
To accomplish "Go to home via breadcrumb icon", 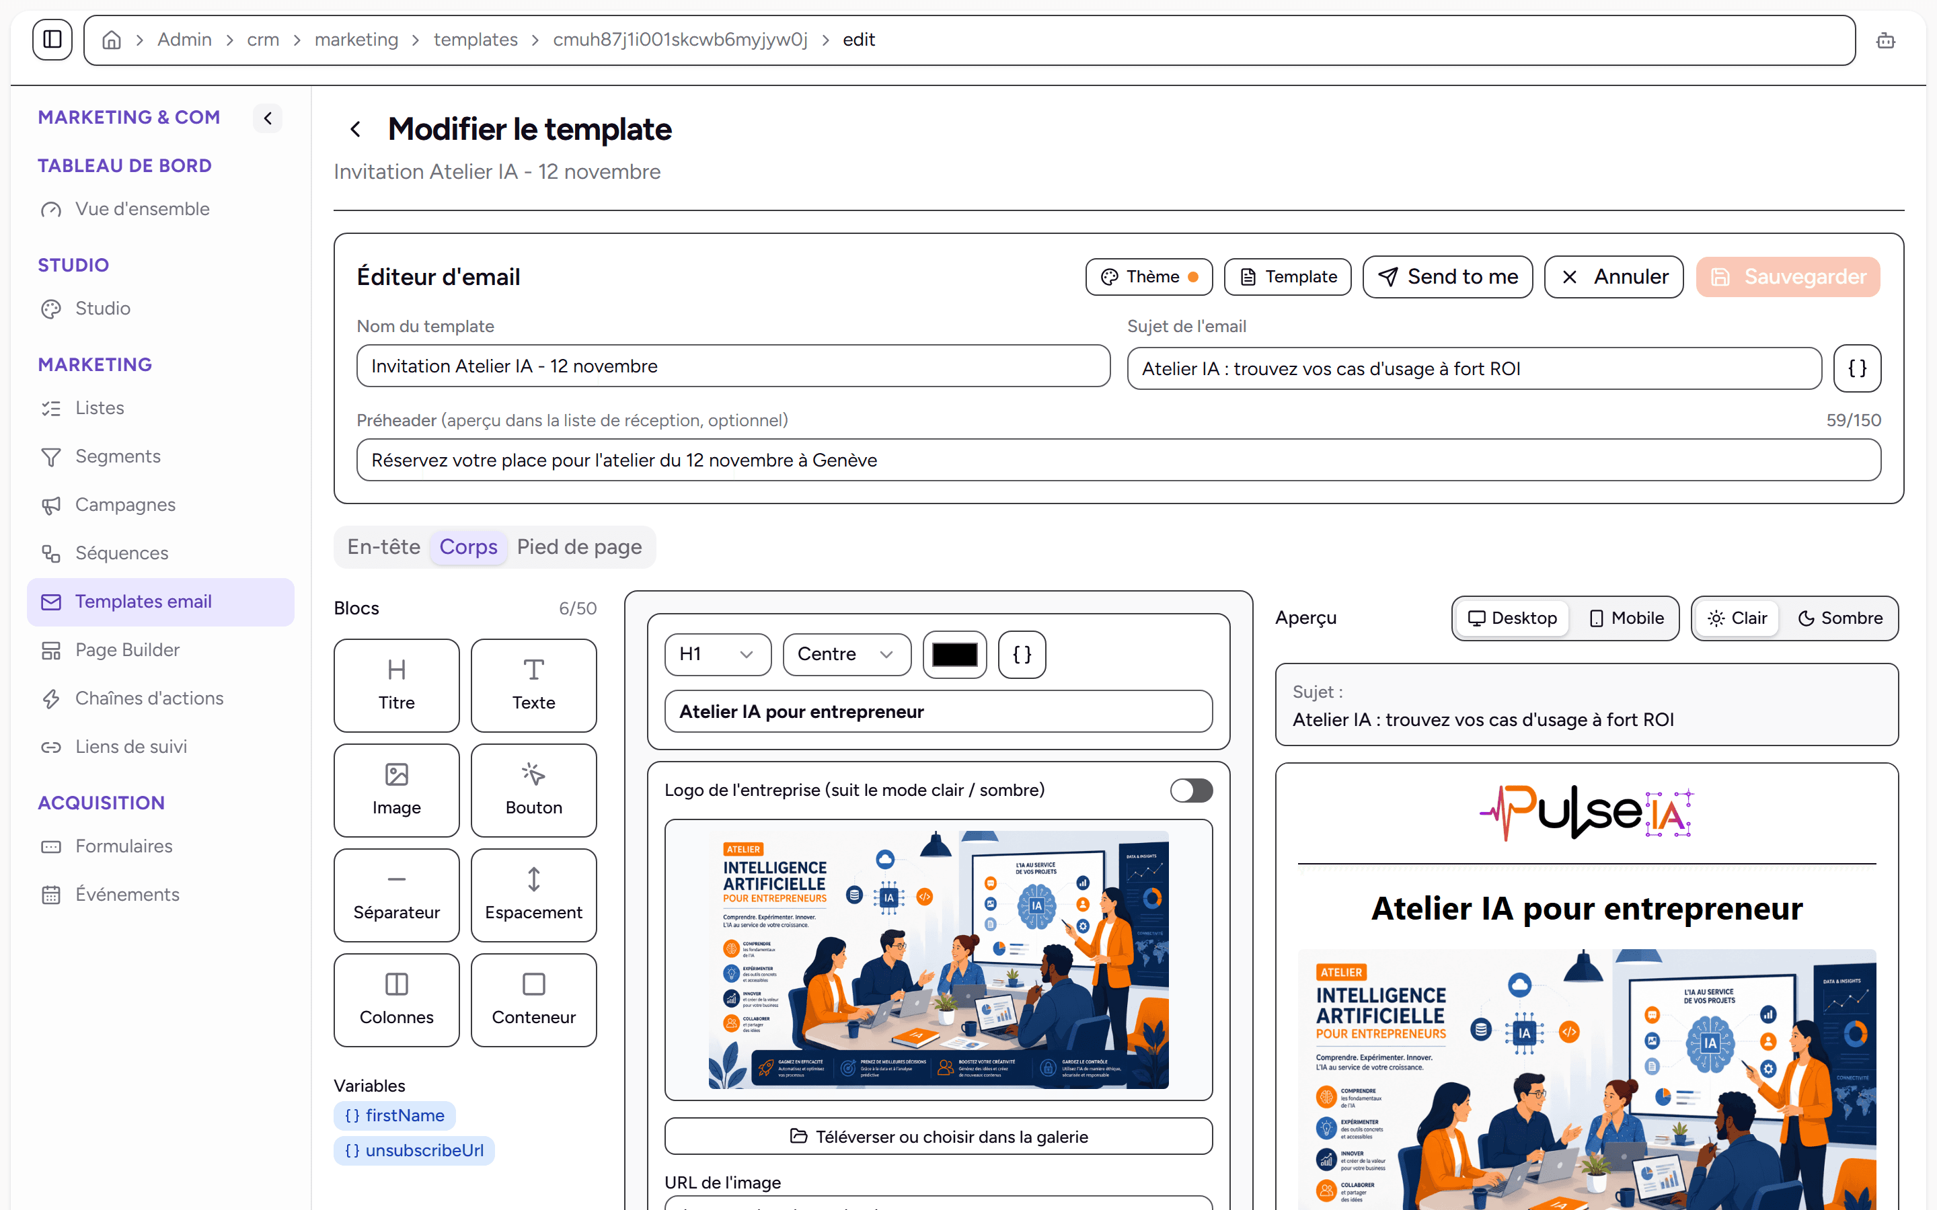I will point(111,40).
